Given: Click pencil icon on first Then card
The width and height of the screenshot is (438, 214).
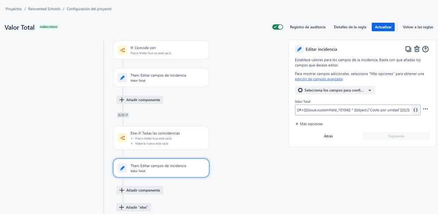Looking at the screenshot, I should [122, 77].
